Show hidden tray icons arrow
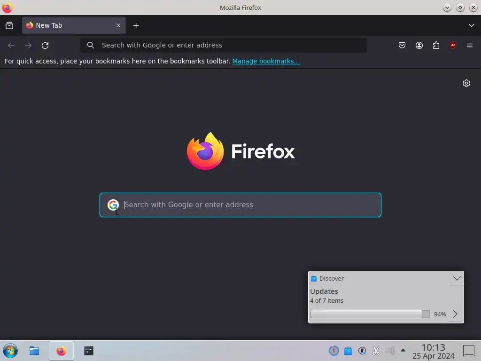This screenshot has height=361, width=481. [403, 350]
